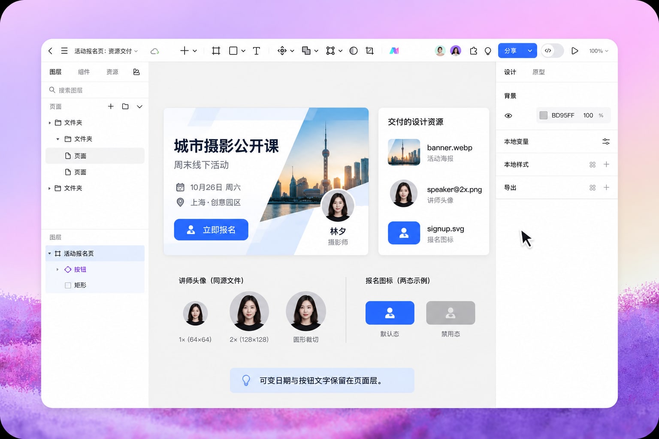Viewport: 659px width, 439px height.
Task: Select the Rectangle shape tool
Action: click(233, 51)
